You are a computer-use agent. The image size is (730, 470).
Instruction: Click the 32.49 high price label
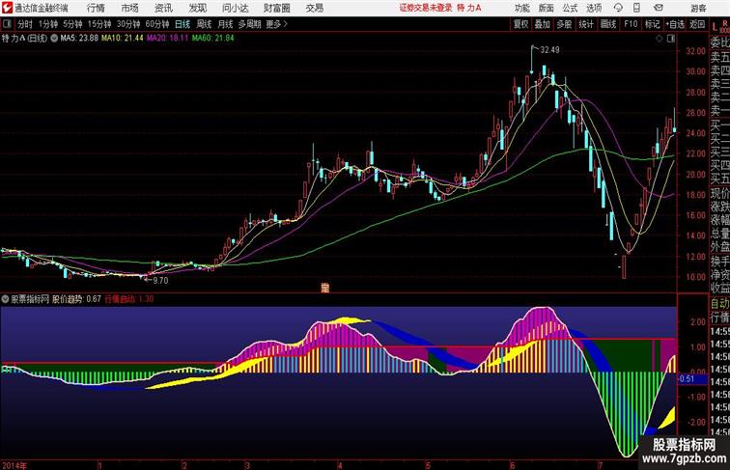pyautogui.click(x=549, y=50)
